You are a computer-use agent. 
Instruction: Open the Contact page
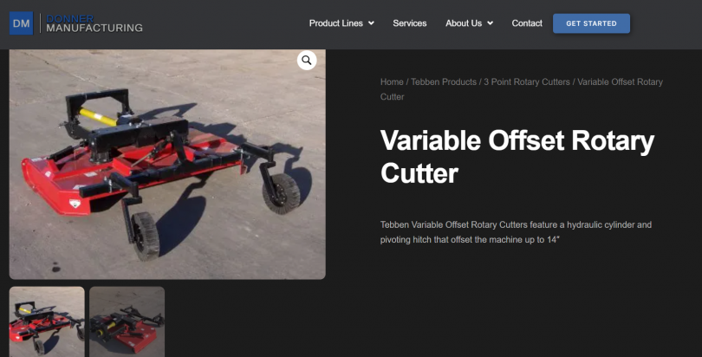(527, 23)
